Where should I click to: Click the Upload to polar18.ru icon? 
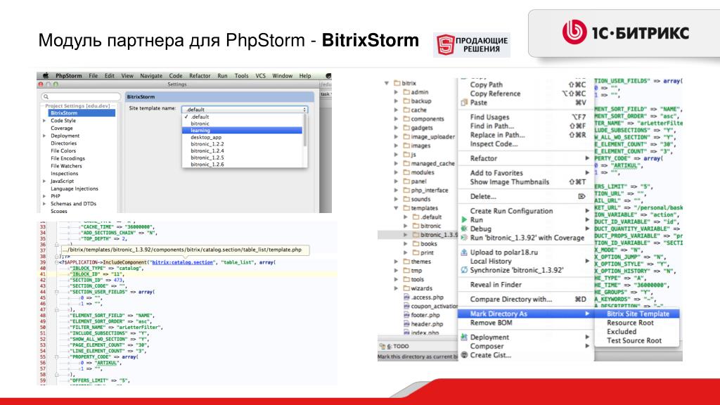[x=464, y=252]
